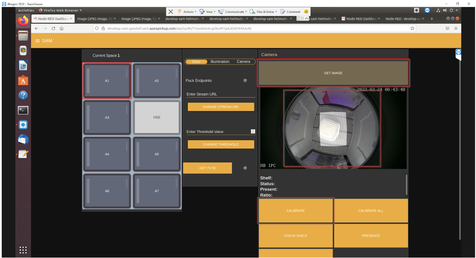Viewport: 476px width, 258px height.
Task: Click the Firefox home icon
Action: (x=62, y=28)
